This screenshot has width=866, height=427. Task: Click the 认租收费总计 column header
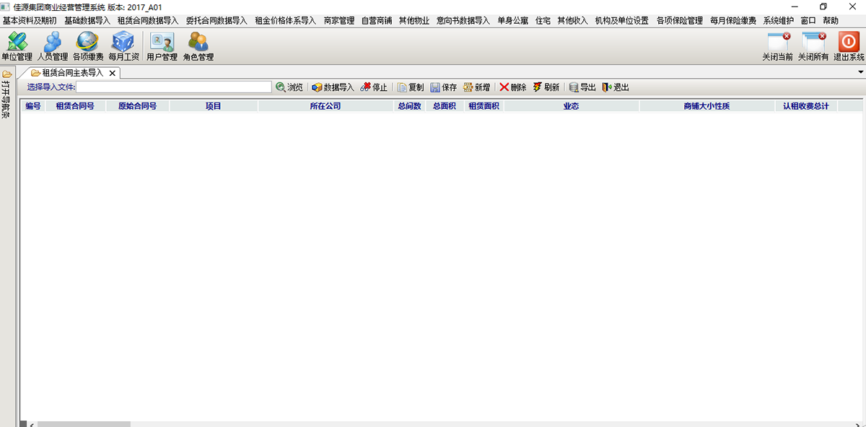[x=806, y=106]
